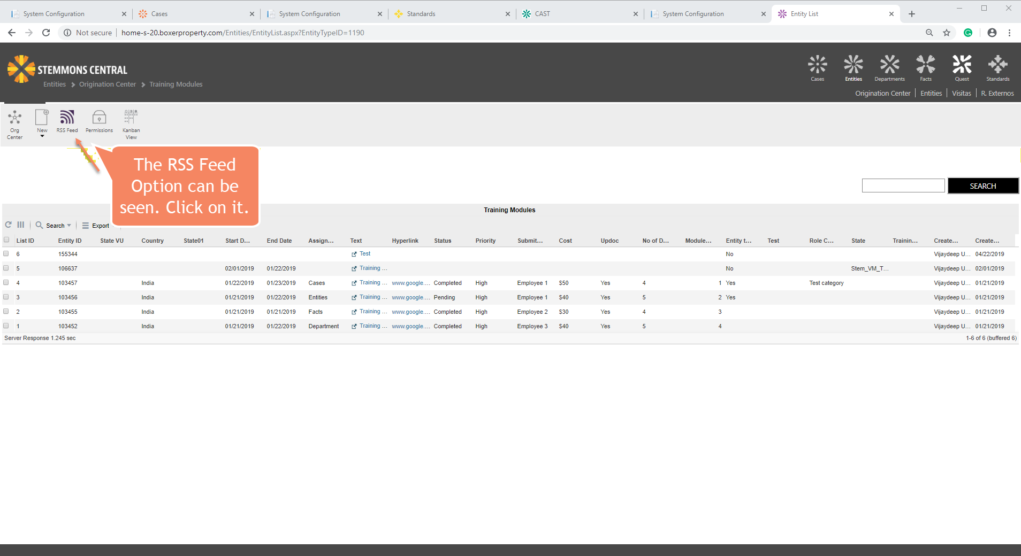This screenshot has width=1021, height=556.
Task: Open the Chrome three-dot menu
Action: 1009,33
